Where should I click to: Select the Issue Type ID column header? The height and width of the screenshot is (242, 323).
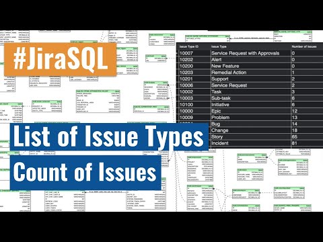(x=189, y=46)
